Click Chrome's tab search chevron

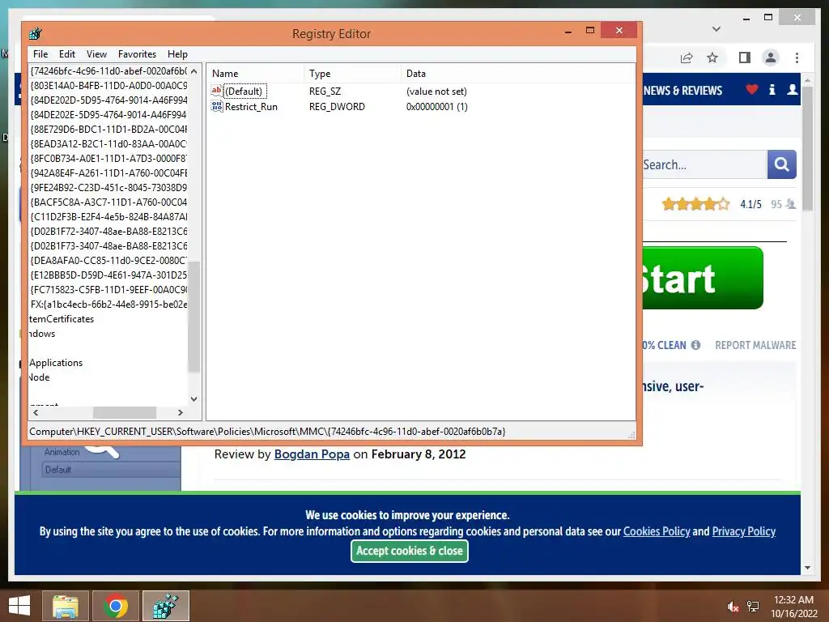point(716,29)
